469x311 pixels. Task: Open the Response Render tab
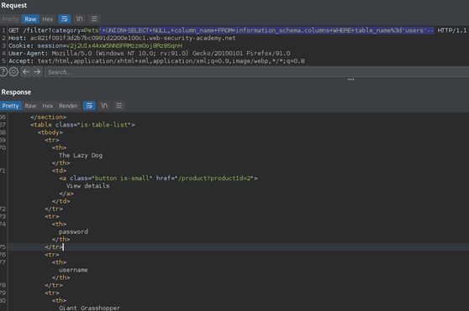68,106
